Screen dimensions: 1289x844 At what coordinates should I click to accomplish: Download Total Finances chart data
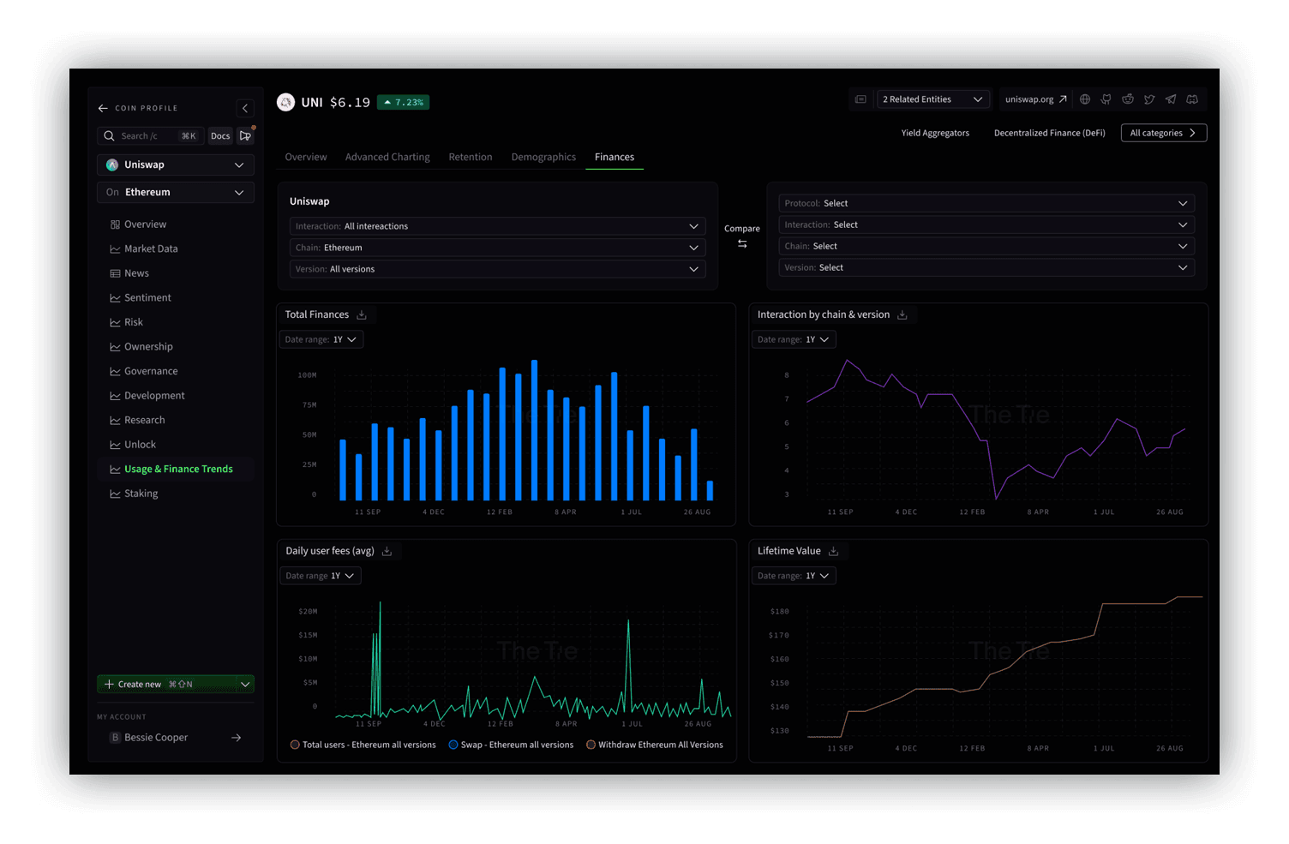point(362,315)
